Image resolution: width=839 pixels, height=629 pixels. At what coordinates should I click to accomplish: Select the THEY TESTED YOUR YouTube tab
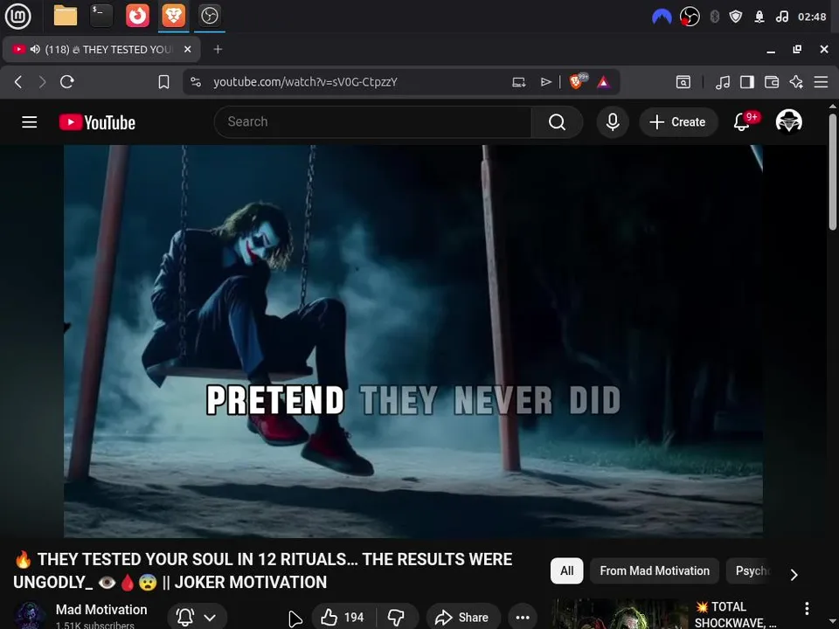point(101,49)
